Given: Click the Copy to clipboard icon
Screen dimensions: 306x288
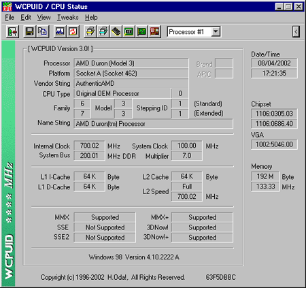Looking at the screenshot, I should point(42,31).
